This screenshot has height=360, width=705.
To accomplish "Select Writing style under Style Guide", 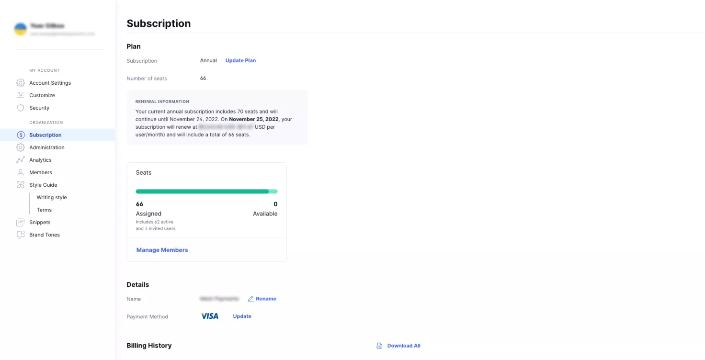I will point(51,197).
